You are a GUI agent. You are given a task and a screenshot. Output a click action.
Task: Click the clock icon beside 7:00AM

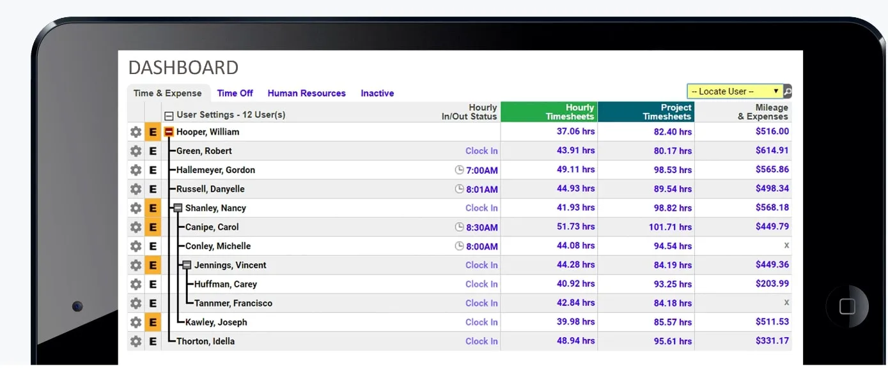pos(458,170)
